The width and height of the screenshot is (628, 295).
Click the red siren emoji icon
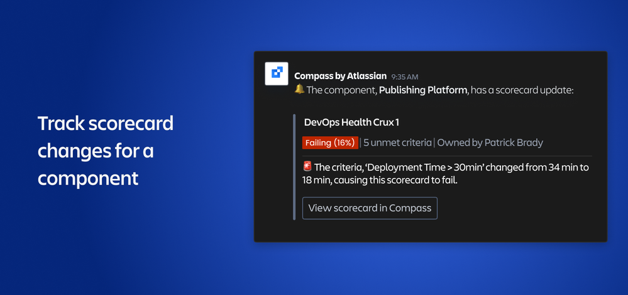tap(307, 167)
